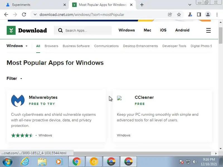Open the tab search dropdown arrow
Image resolution: width=223 pixels, height=167 pixels.
click(x=190, y=5)
